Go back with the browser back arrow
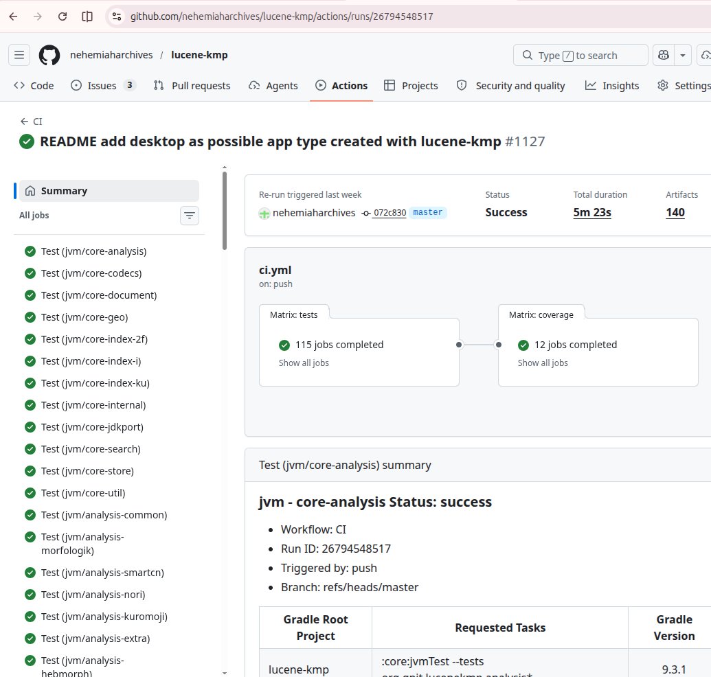 click(x=13, y=16)
